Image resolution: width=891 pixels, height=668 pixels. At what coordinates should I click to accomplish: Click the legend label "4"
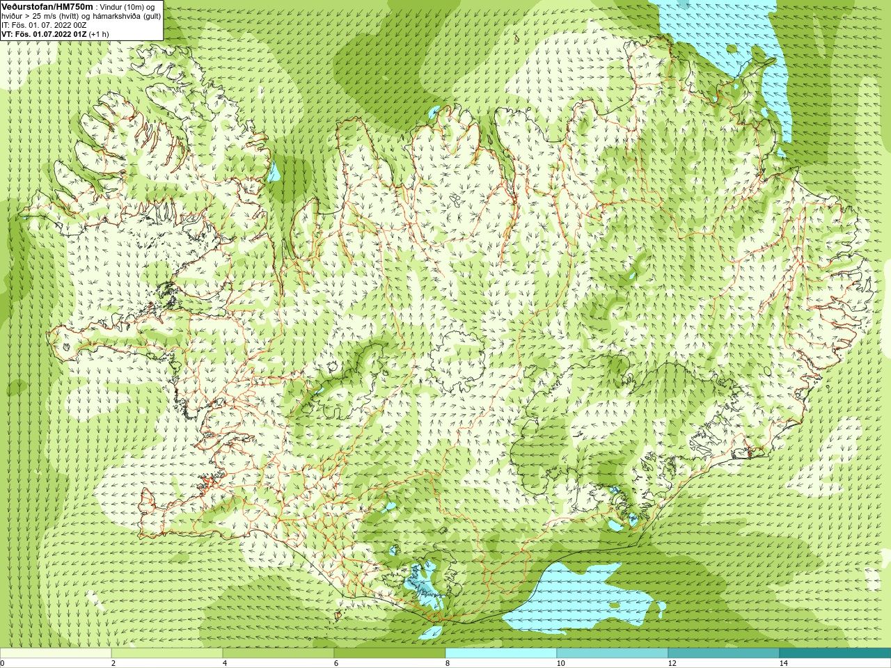[x=224, y=663]
